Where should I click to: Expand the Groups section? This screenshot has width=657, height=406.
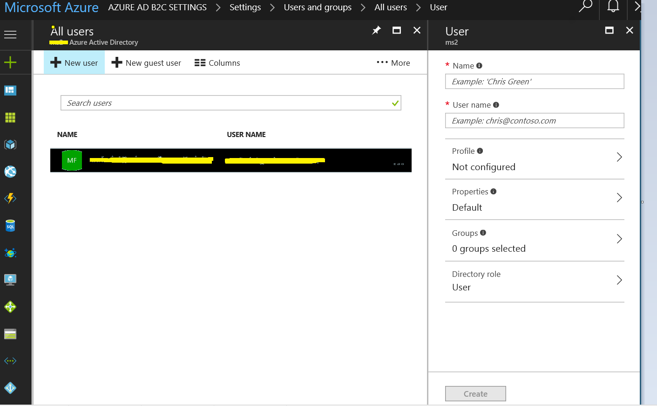tap(535, 241)
